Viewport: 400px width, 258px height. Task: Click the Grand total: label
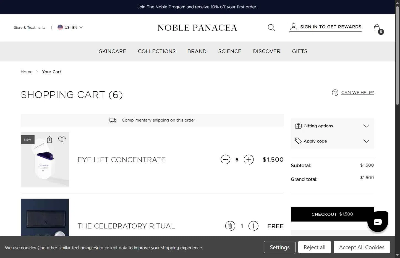tap(304, 179)
